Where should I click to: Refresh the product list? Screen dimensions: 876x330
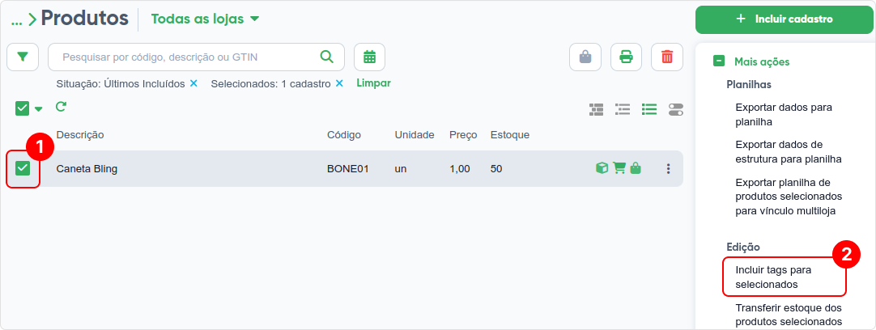tap(61, 106)
